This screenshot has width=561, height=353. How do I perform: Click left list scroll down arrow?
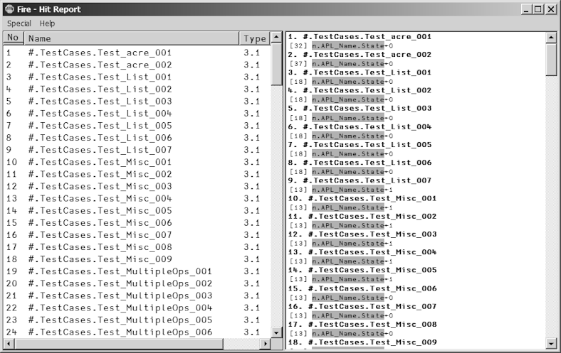coord(276,332)
